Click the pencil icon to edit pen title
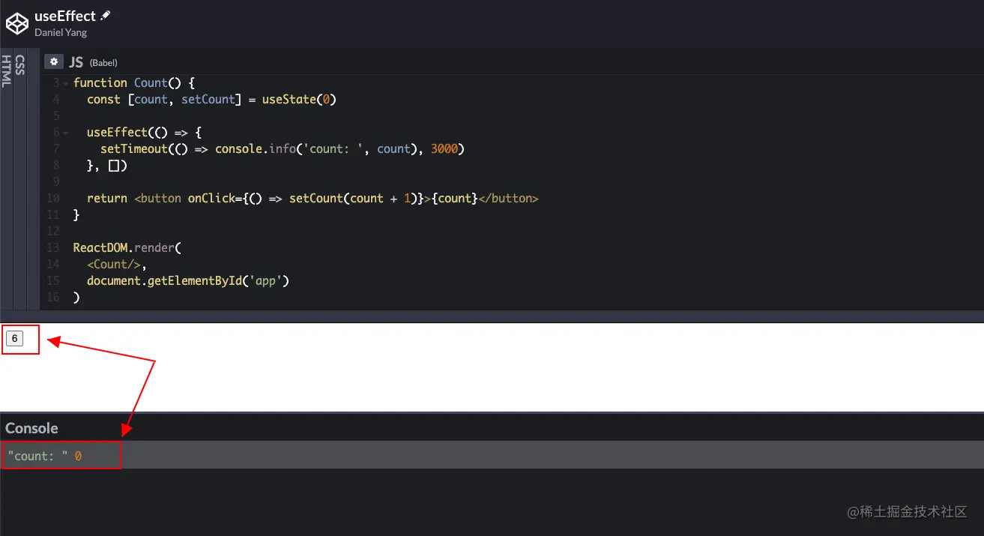984x536 pixels. [106, 15]
